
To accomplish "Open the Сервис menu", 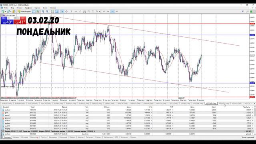I will click(37, 8).
